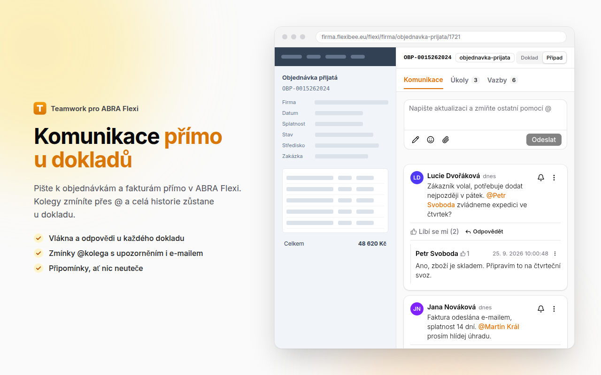Open the three-dot menu on Jana Nováková's post
Viewport: 601px width, 375px height.
coord(554,309)
